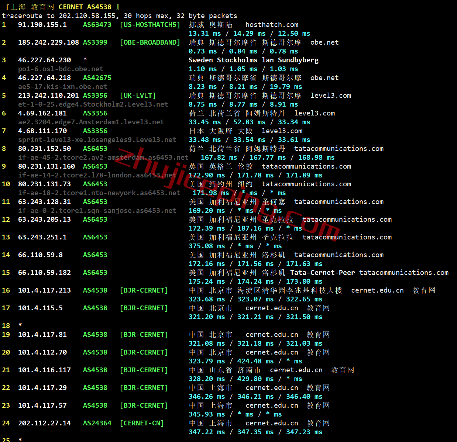
Task: Click hop 17 IP address 101.4.115.5
Action: click(x=40, y=308)
